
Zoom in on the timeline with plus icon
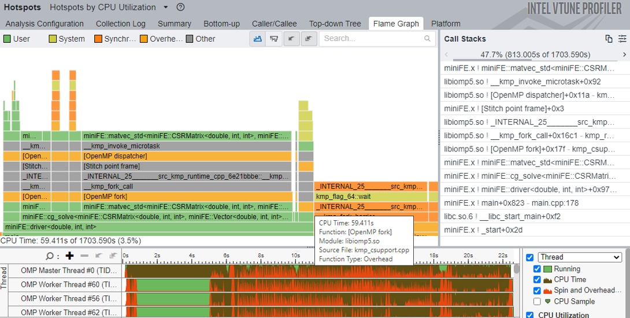(x=70, y=256)
